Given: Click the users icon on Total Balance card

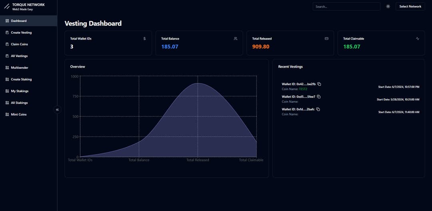Looking at the screenshot, I should pos(236,39).
